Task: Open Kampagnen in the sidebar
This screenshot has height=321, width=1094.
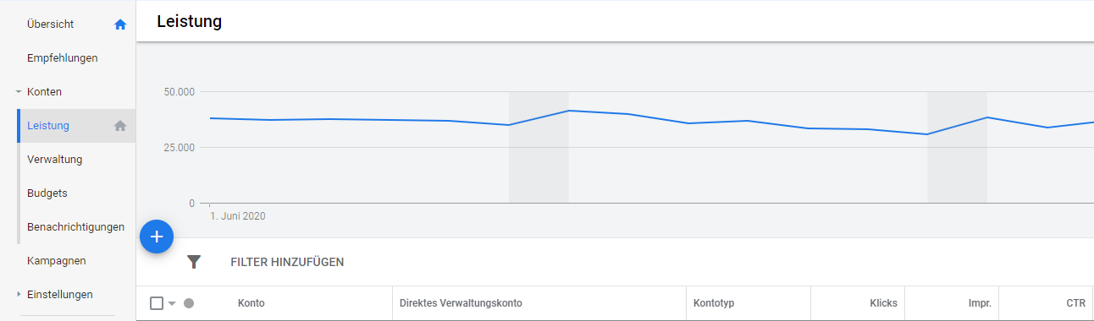Action: click(x=57, y=261)
